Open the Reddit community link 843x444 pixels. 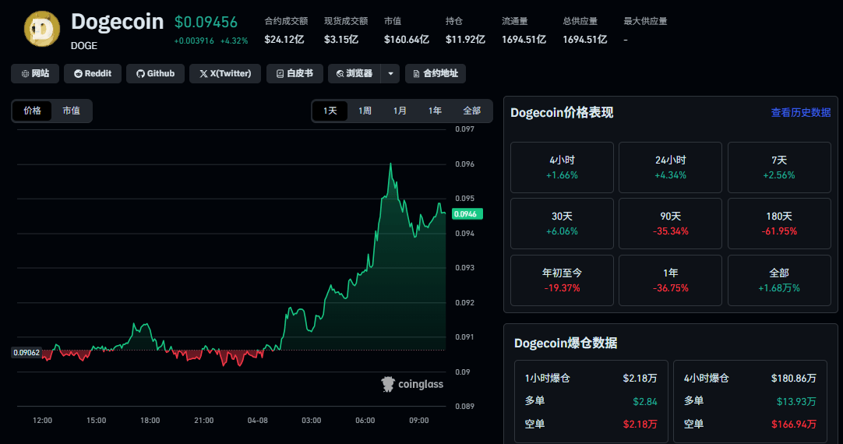[x=92, y=73]
